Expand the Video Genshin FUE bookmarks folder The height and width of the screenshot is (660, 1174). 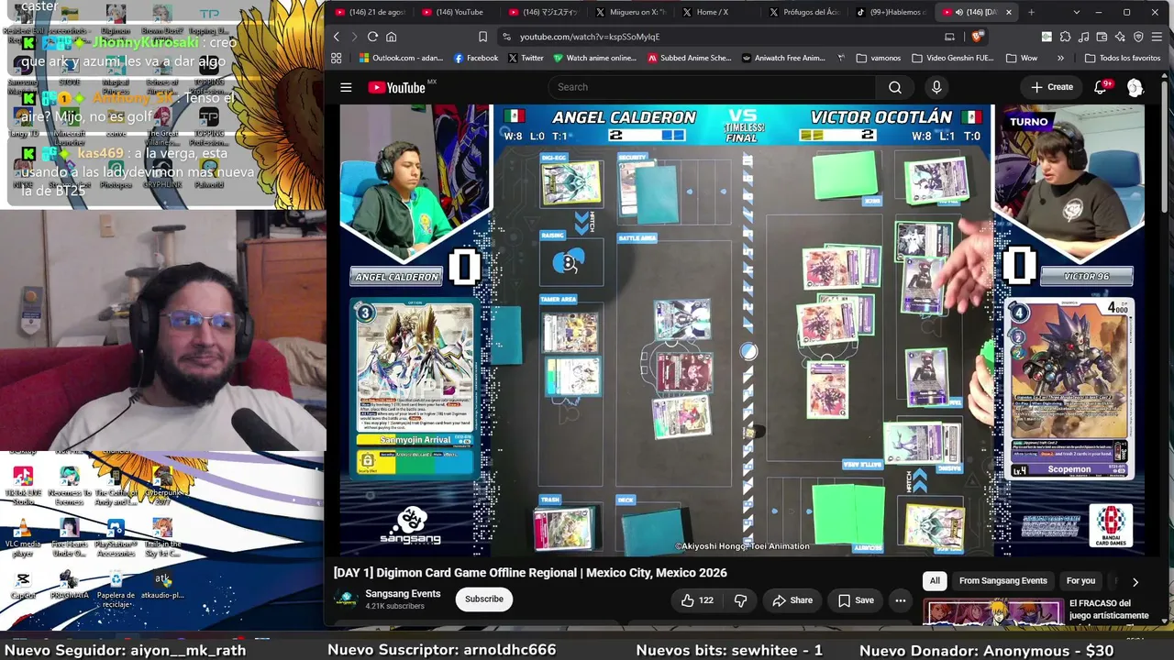953,58
